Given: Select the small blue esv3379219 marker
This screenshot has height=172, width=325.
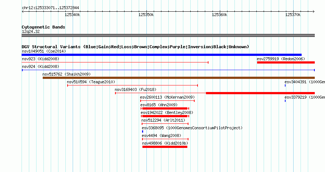Looking at the screenshot, I should (285, 101).
